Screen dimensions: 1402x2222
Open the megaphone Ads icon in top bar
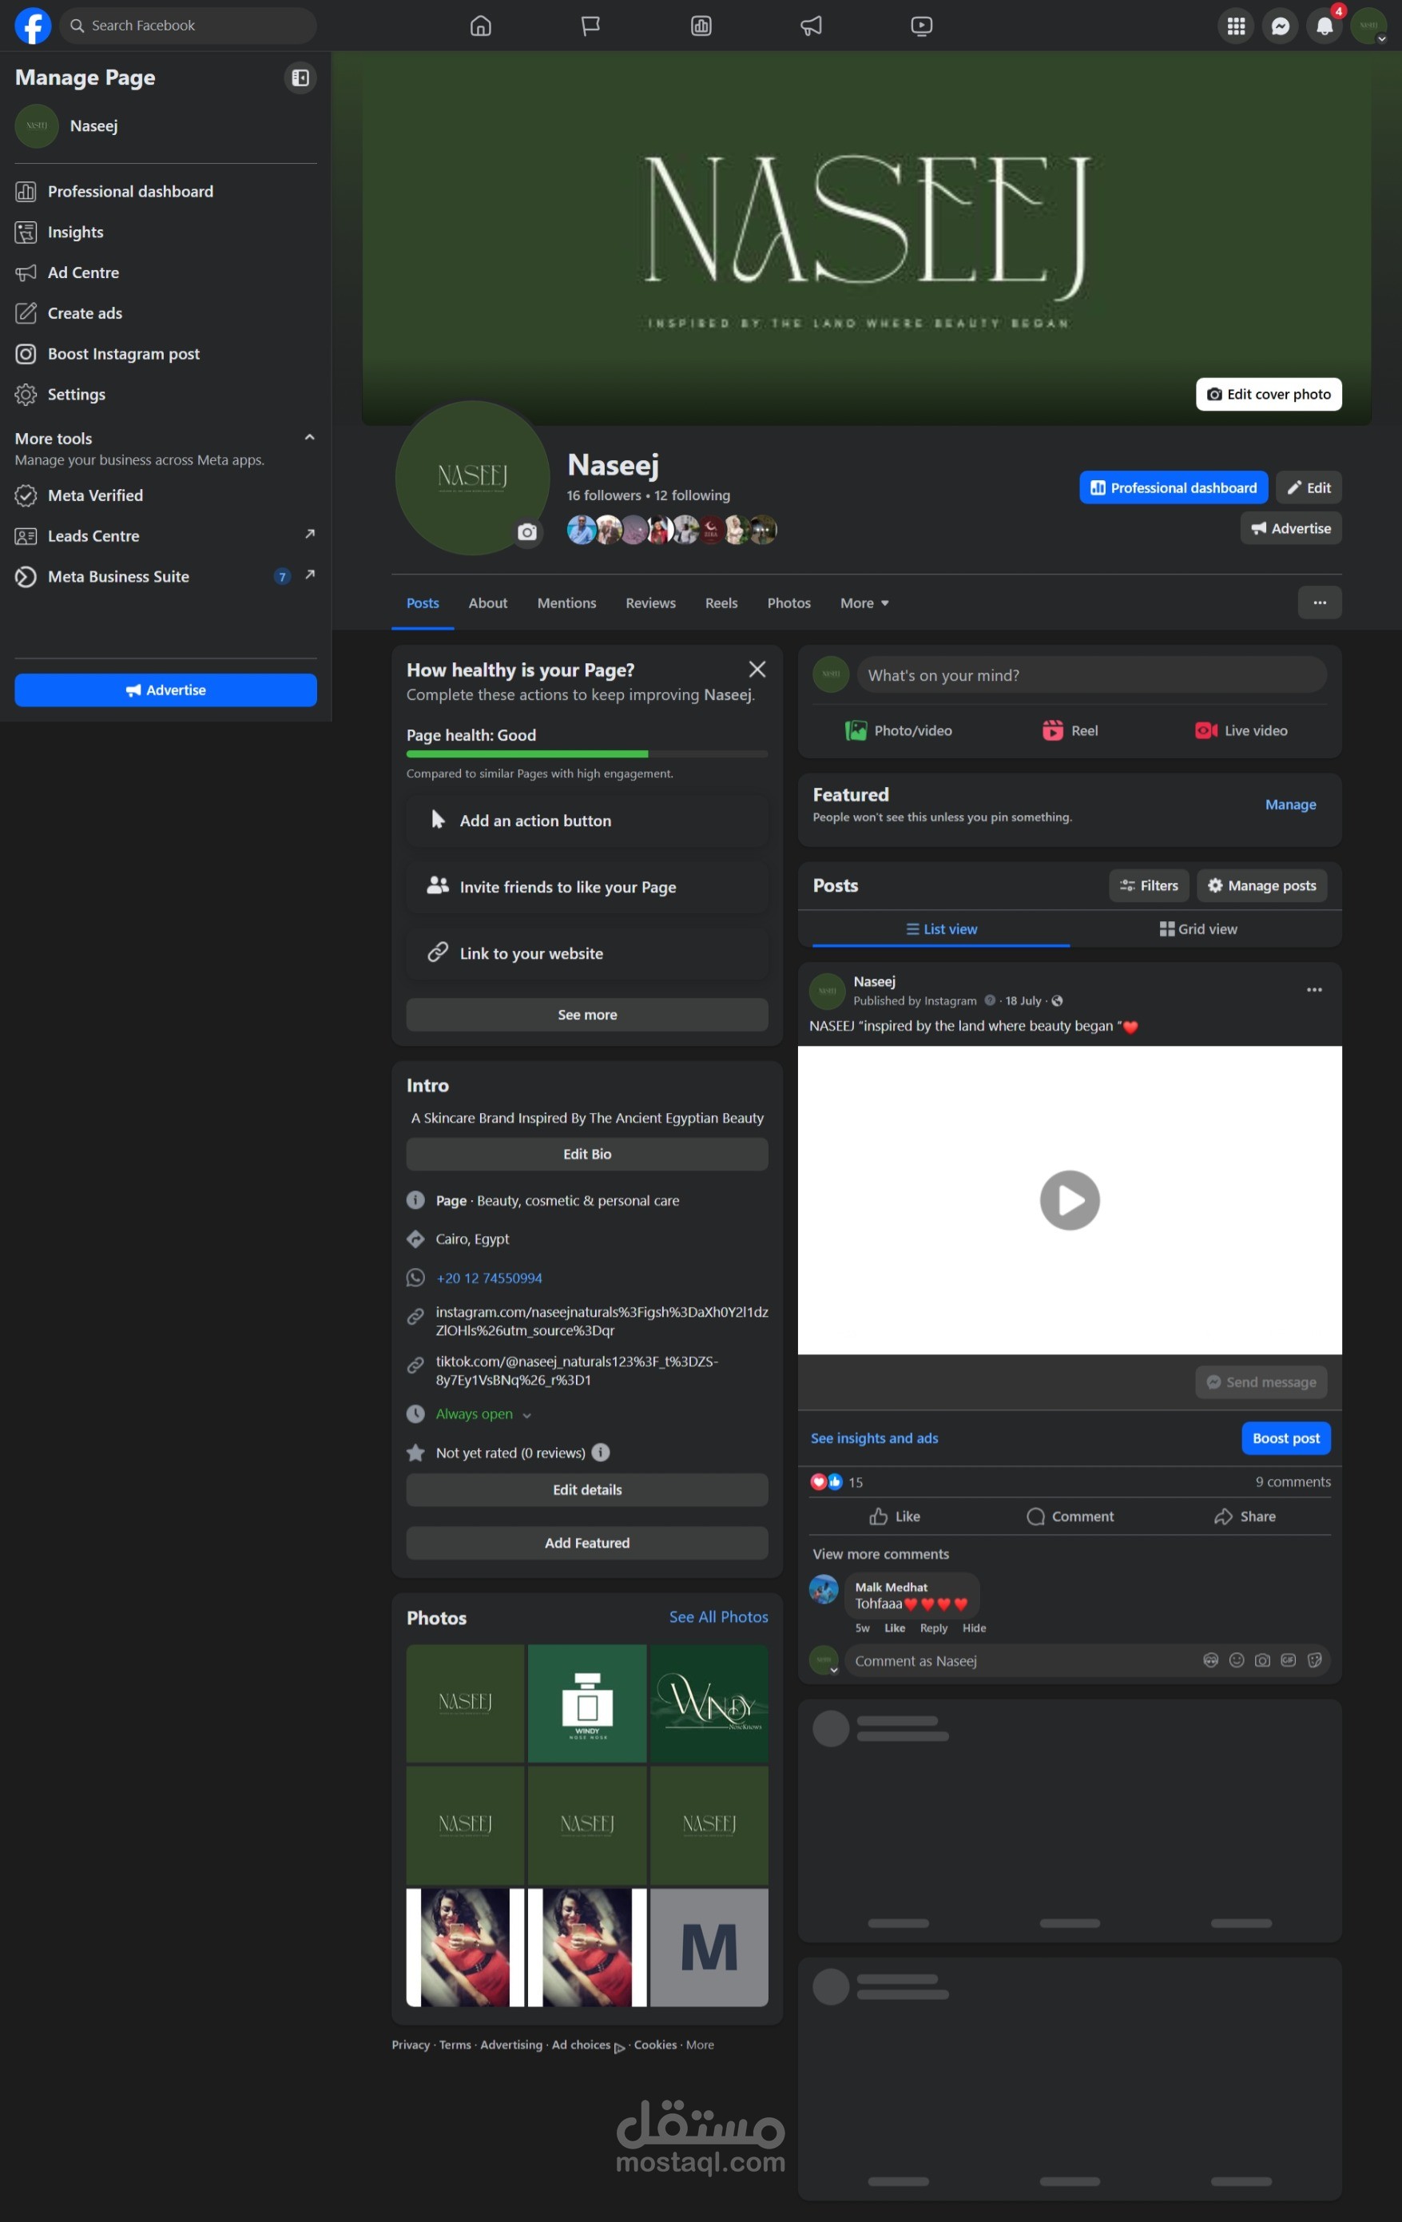coord(811,26)
